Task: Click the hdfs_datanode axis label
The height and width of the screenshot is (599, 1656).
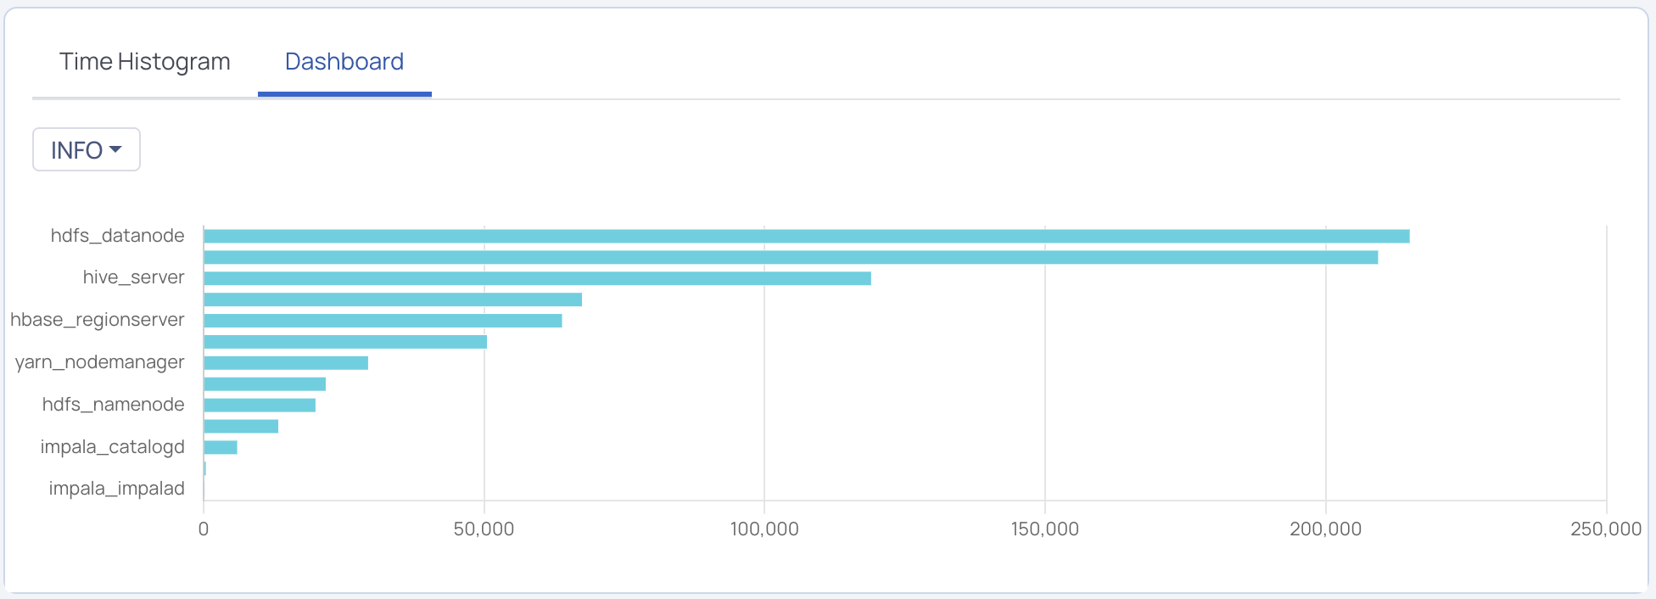Action: [x=117, y=236]
